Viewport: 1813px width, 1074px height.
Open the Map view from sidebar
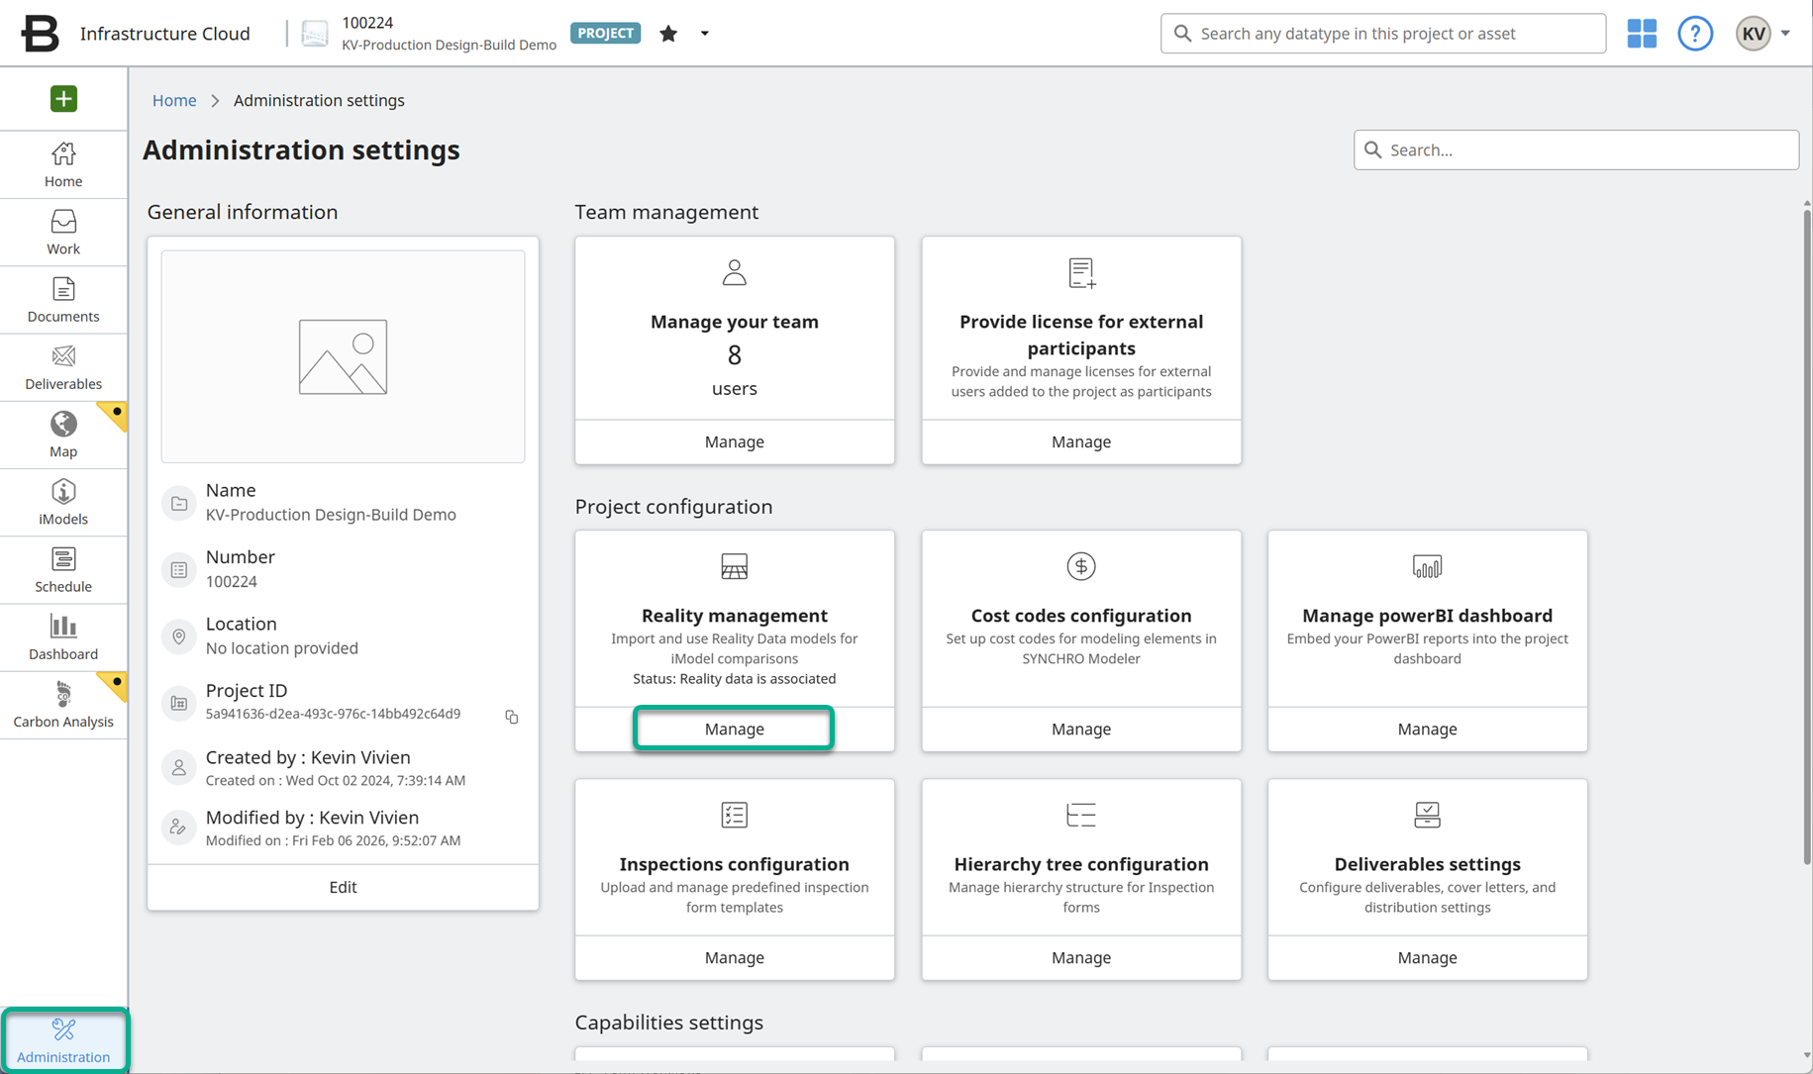pos(63,435)
